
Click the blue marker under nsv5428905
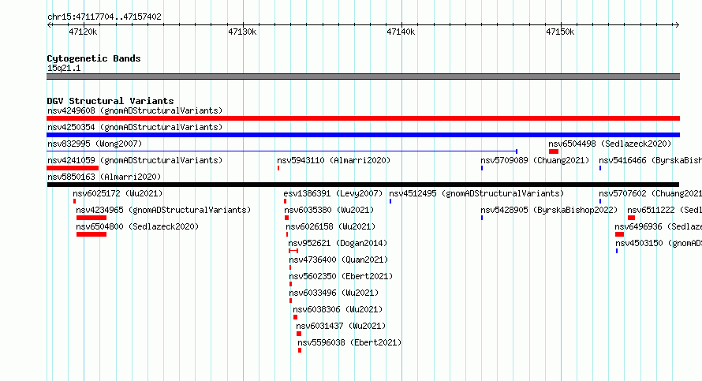[x=482, y=218]
